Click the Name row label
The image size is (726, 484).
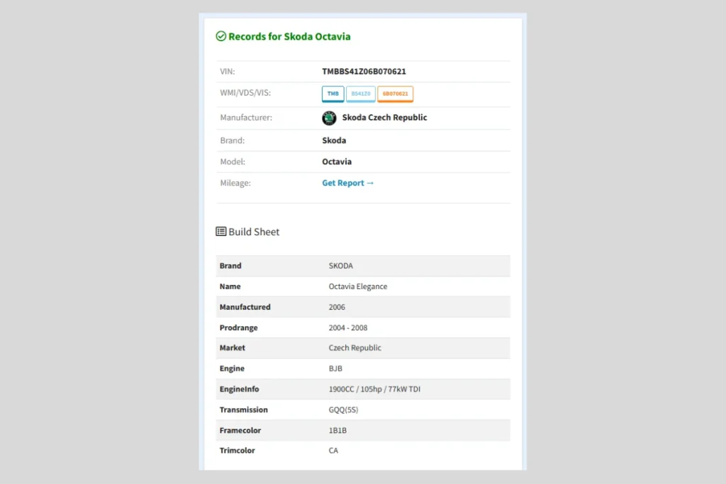coord(230,286)
